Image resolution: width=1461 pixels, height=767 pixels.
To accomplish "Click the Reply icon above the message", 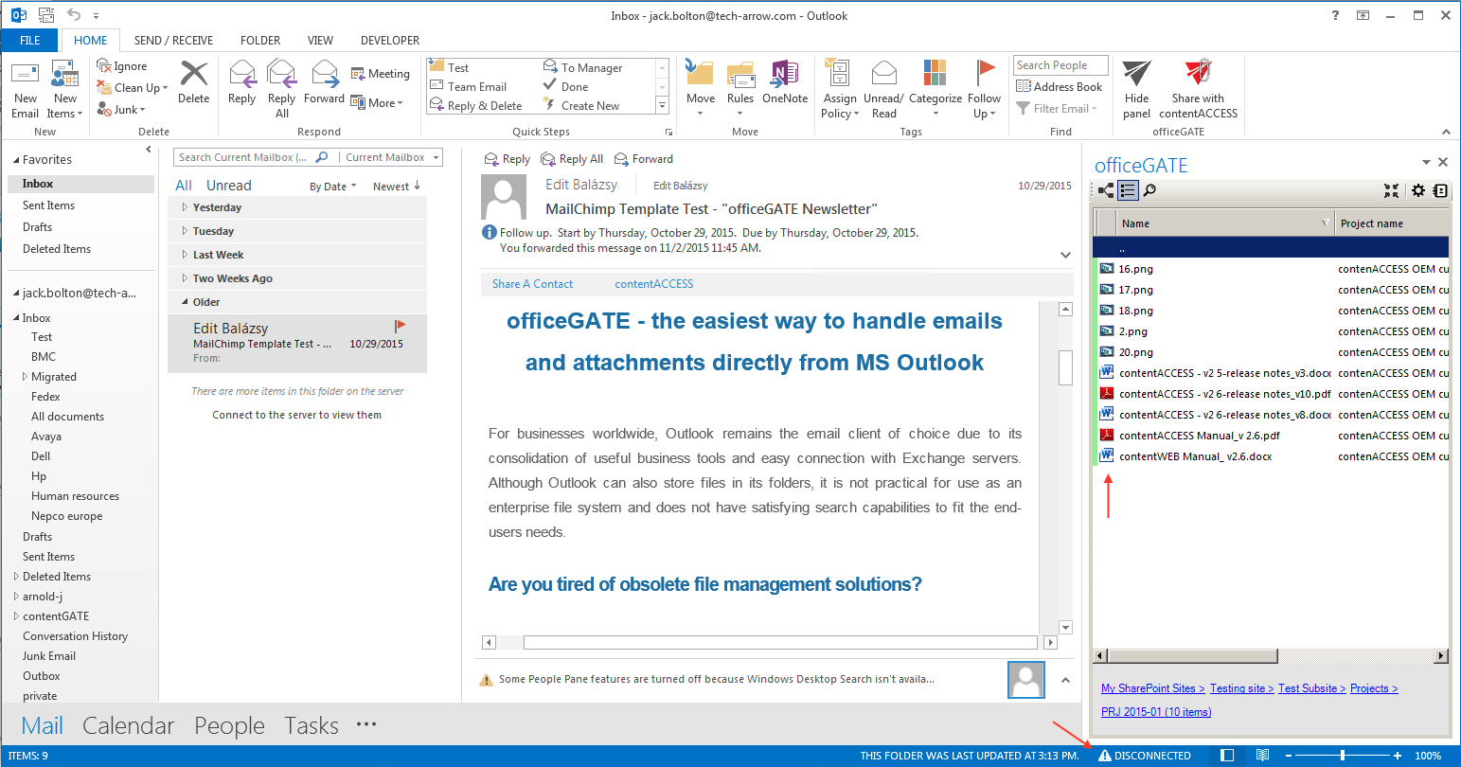I will [x=490, y=159].
